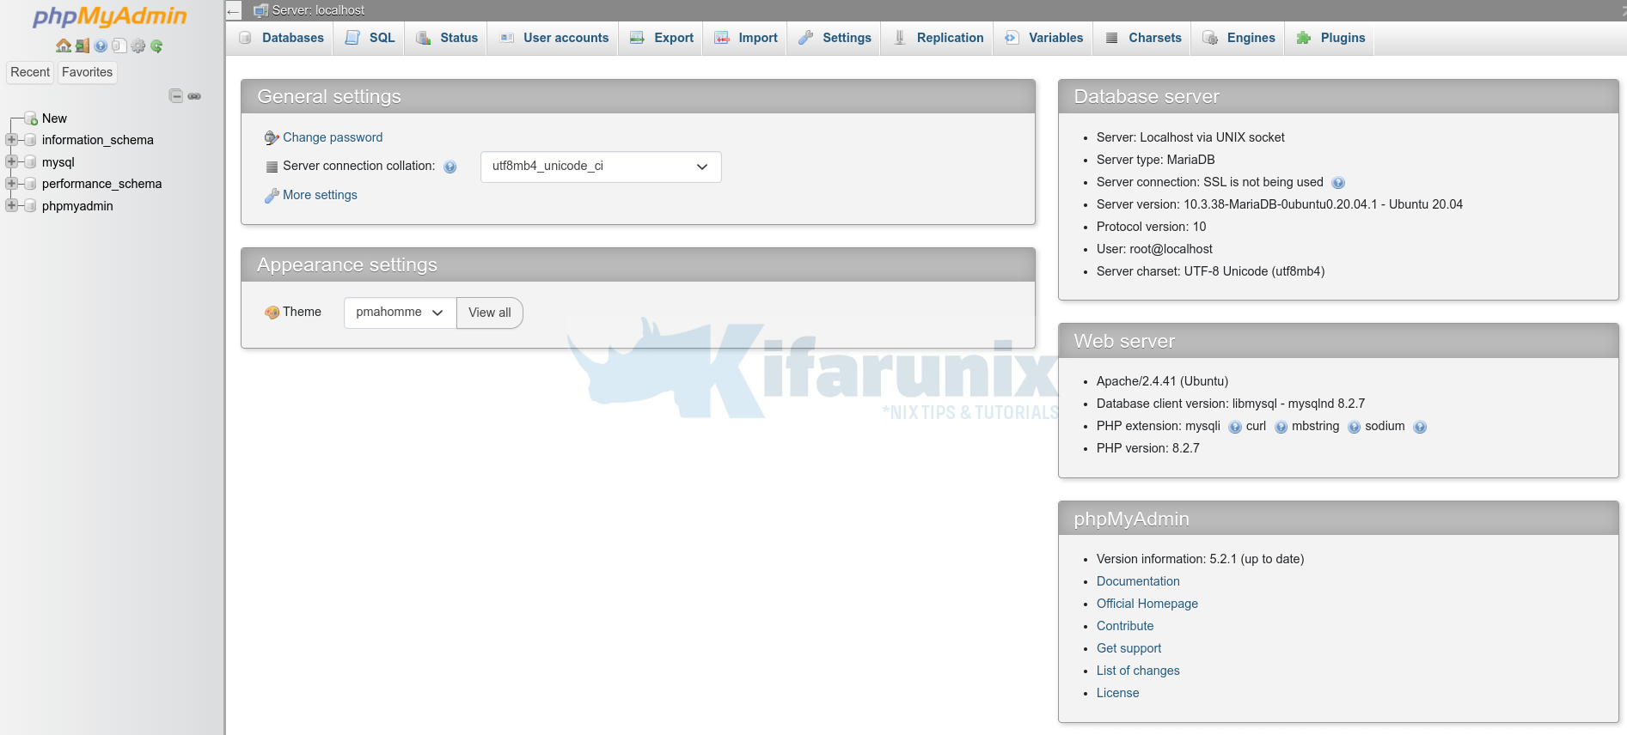Screen dimensions: 1627x735
Task: Click the phpmyadmin database cylinder icon
Action: pyautogui.click(x=31, y=206)
